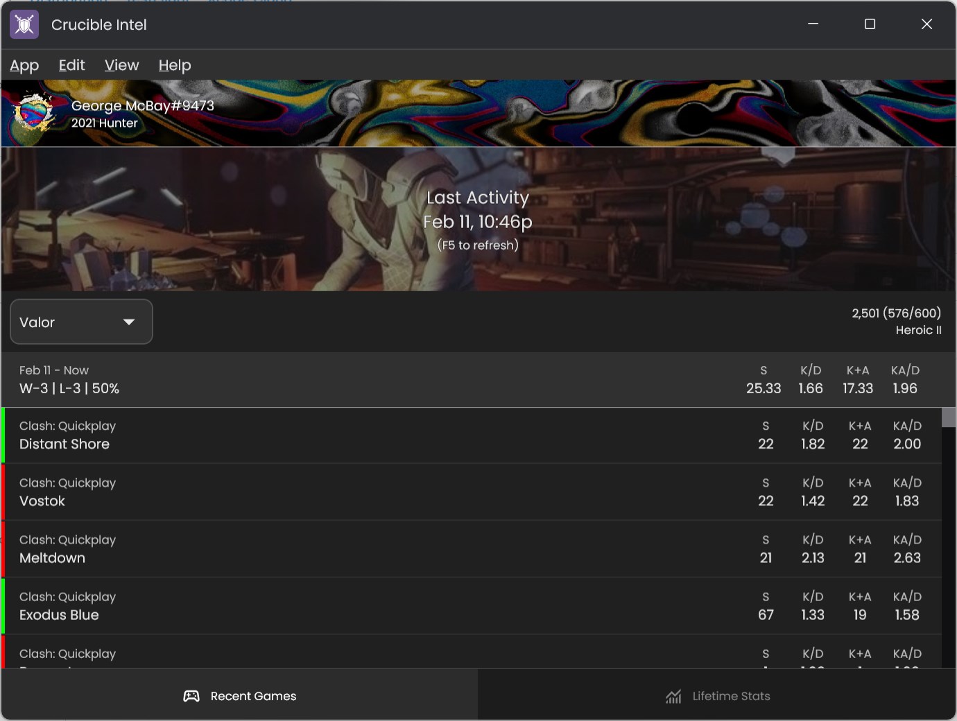This screenshot has height=721, width=957.
Task: Click the Feb 11, 10:46p timestamp
Action: coord(478,222)
